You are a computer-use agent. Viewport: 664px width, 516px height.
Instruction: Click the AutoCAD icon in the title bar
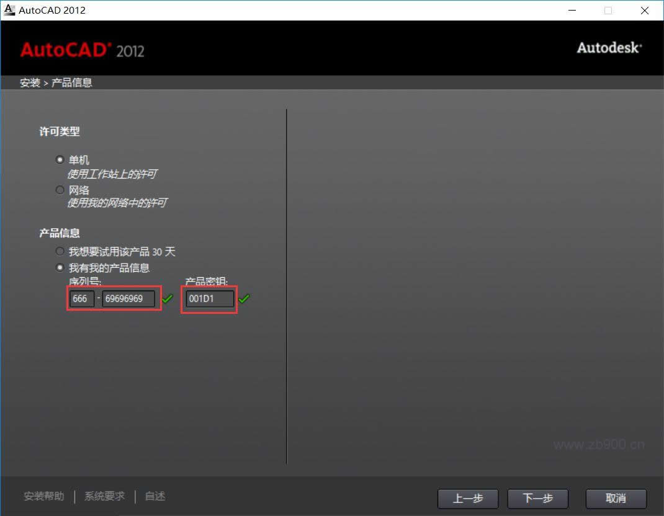point(9,10)
